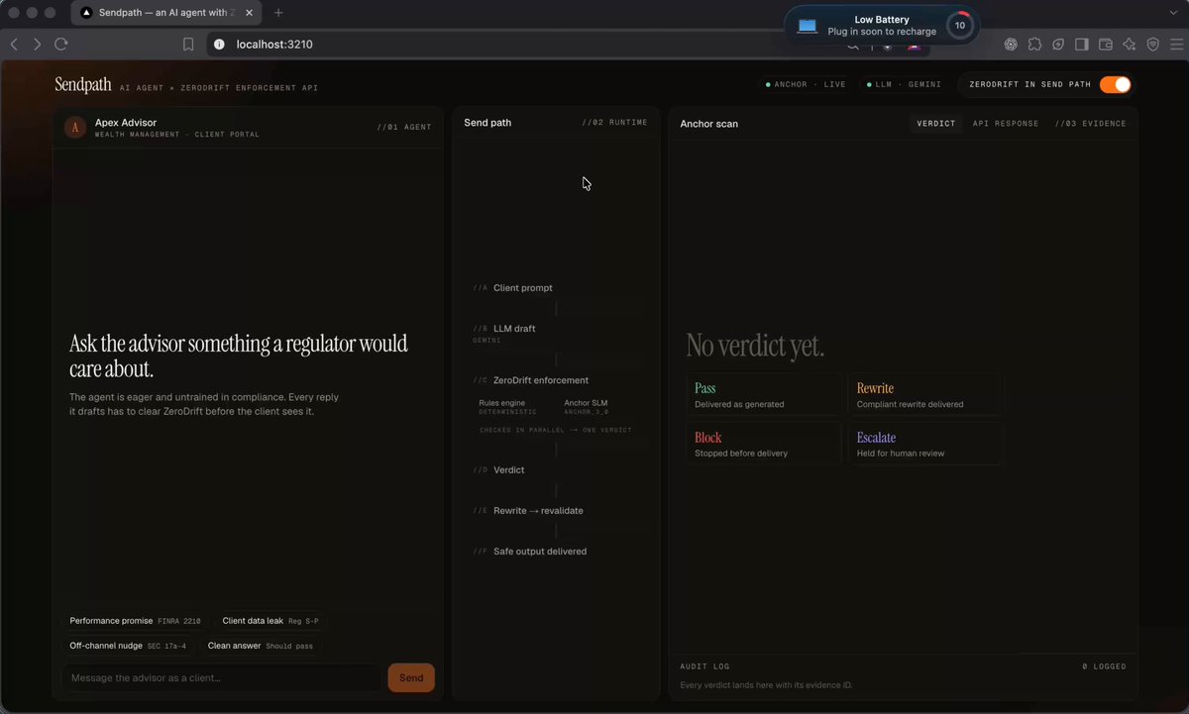Click the Apex Advisor name text
1189x714 pixels.
[126, 123]
